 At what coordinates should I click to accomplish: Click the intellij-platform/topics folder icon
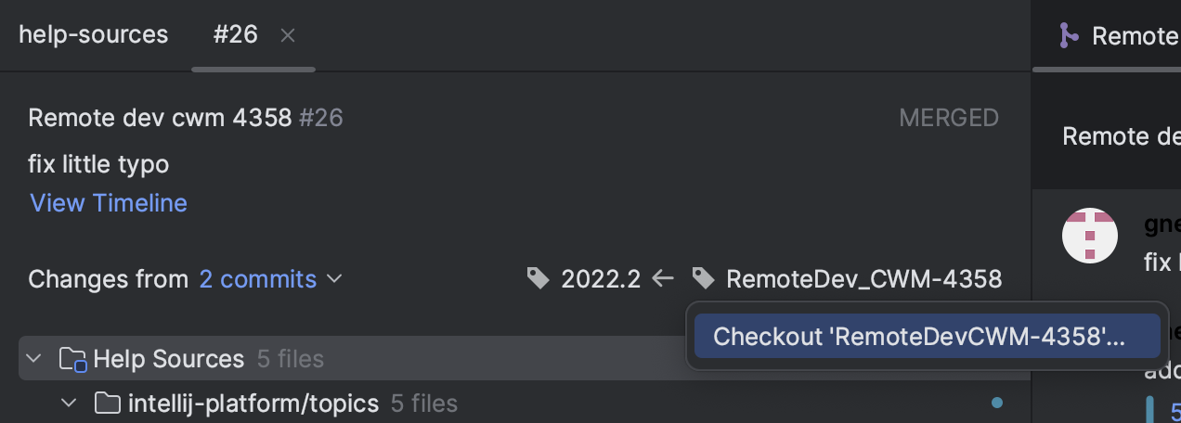pyautogui.click(x=109, y=404)
